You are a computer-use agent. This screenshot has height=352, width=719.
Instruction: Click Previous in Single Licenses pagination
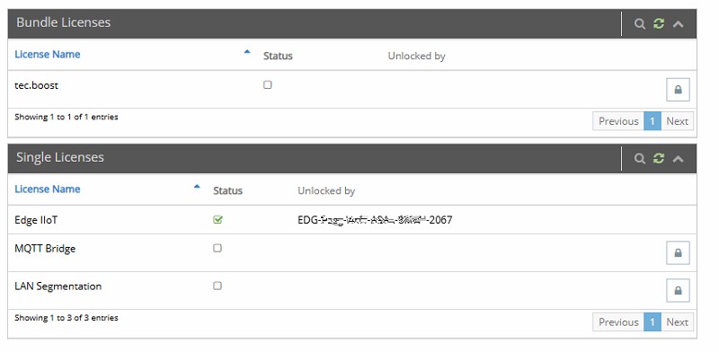tap(618, 322)
